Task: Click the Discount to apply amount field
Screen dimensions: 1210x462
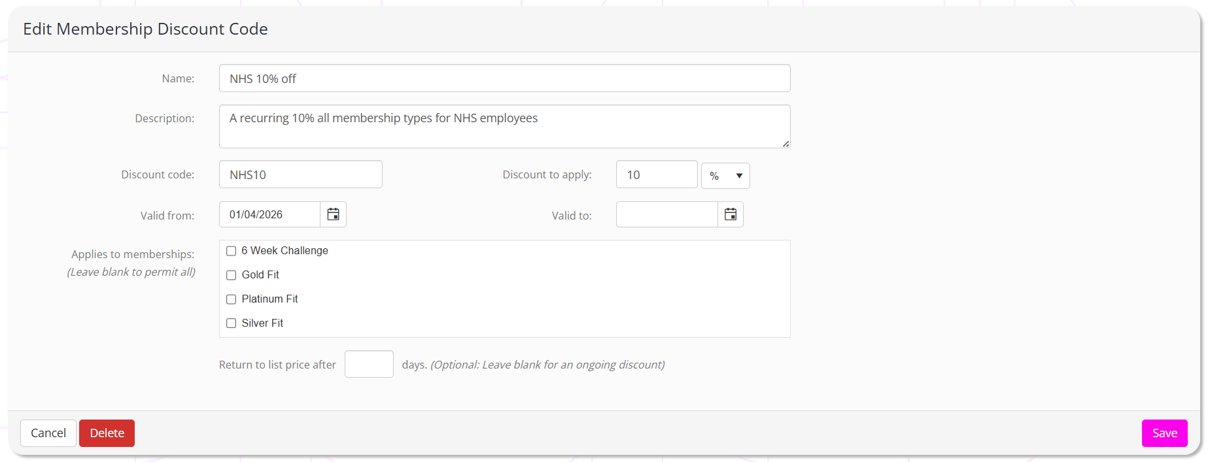Action: pyautogui.click(x=656, y=174)
